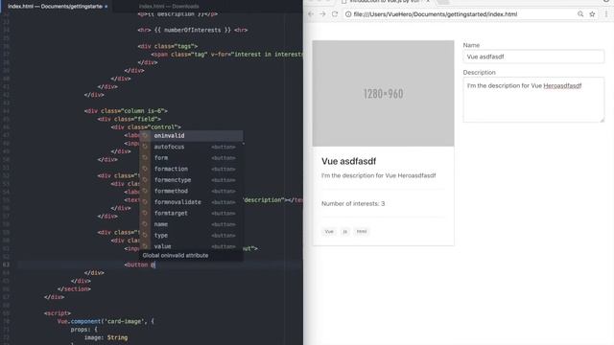The width and height of the screenshot is (614, 345).
Task: Pick type autocomplete suggestion
Action: (x=191, y=236)
